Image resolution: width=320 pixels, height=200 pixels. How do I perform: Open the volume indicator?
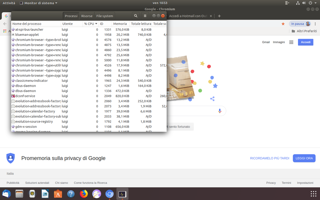(304, 3)
